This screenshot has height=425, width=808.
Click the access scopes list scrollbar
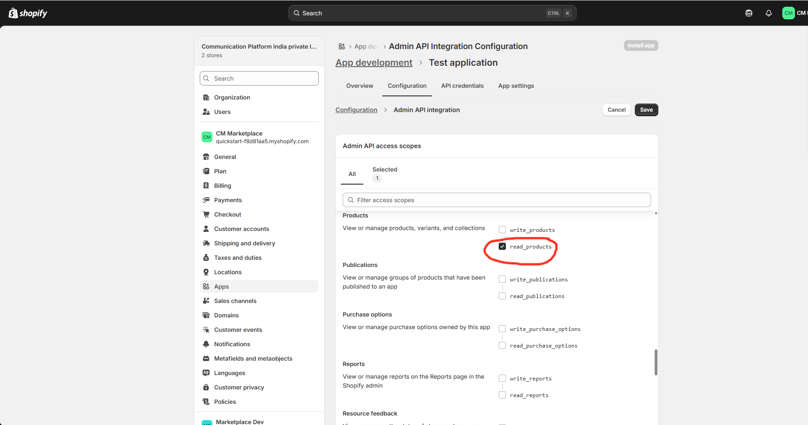656,362
